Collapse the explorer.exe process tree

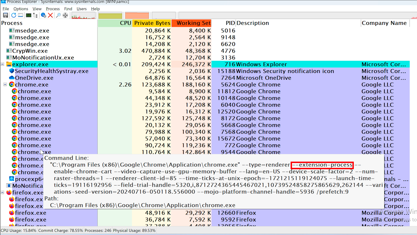(2, 64)
